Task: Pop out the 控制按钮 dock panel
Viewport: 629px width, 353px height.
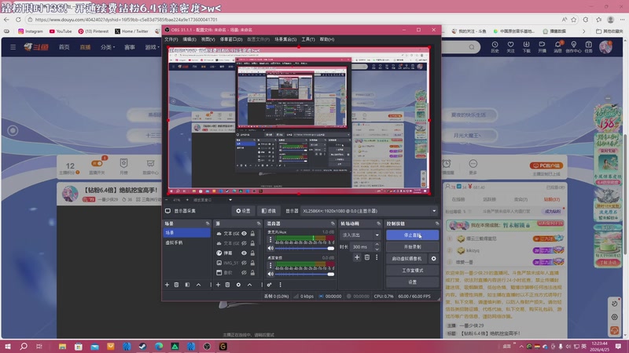Action: [x=437, y=224]
